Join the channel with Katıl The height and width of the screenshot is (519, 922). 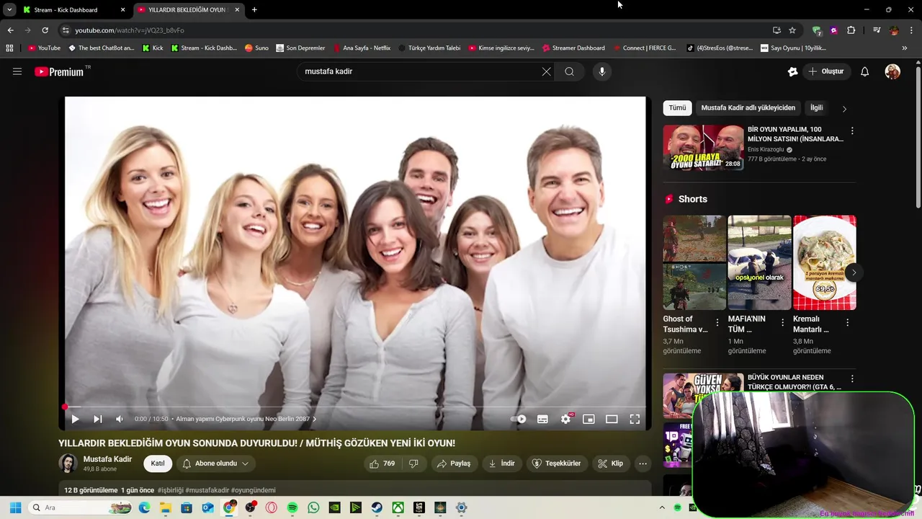(x=158, y=463)
